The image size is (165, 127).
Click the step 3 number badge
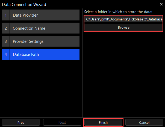[x=5, y=41]
